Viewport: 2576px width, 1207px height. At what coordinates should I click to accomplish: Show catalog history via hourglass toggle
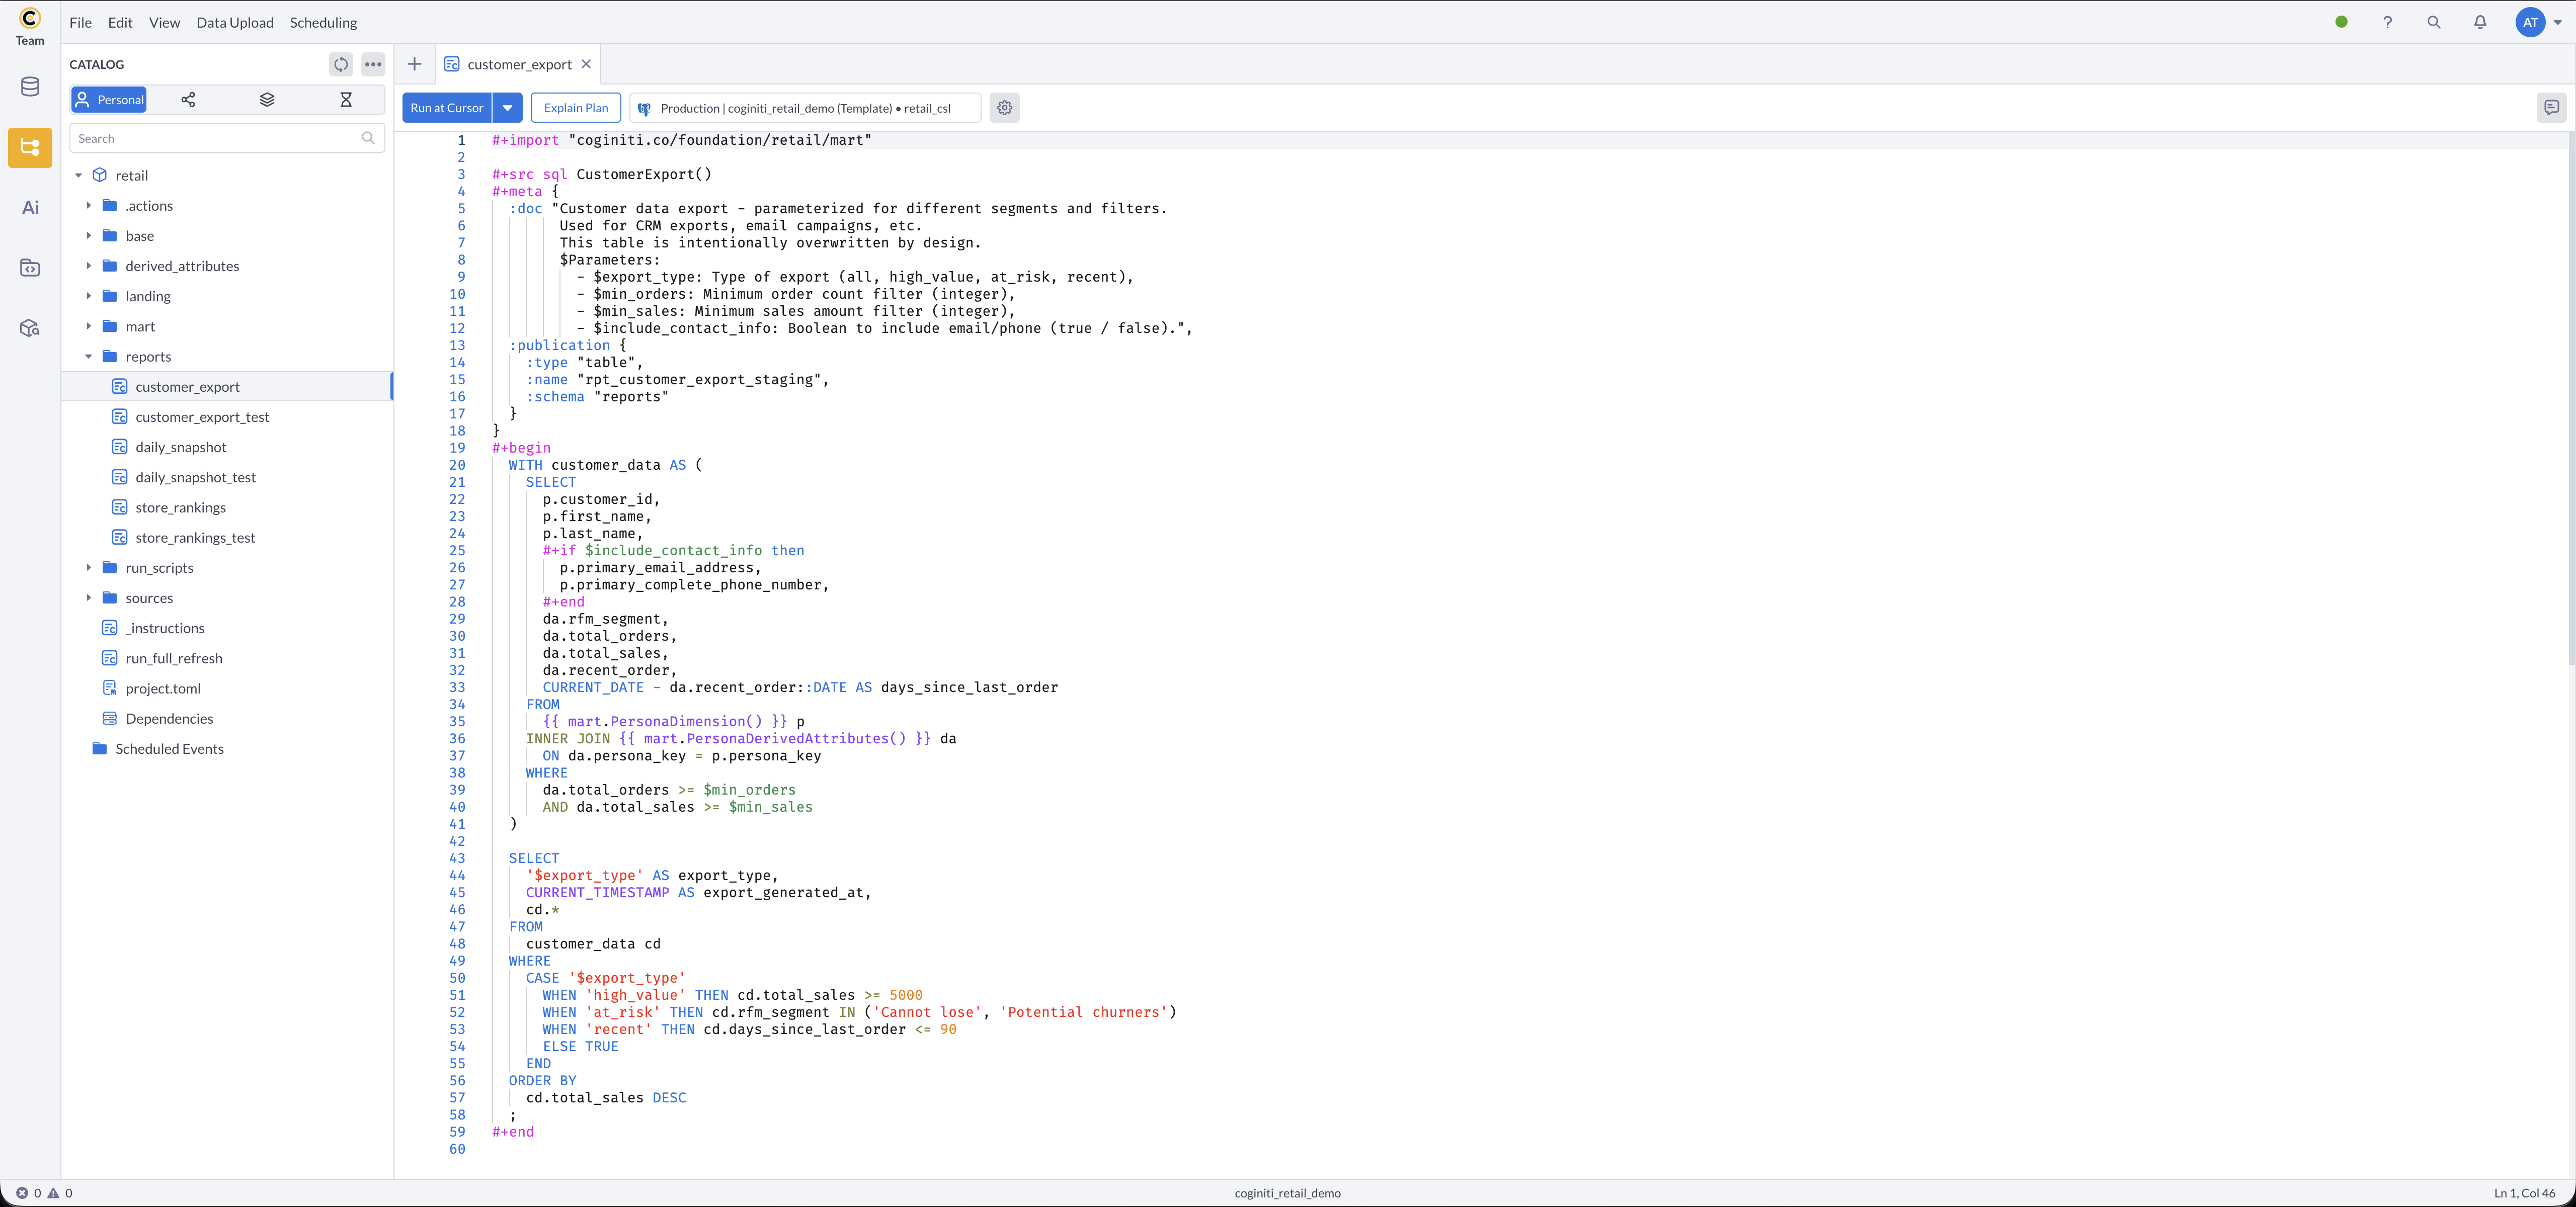[x=347, y=99]
